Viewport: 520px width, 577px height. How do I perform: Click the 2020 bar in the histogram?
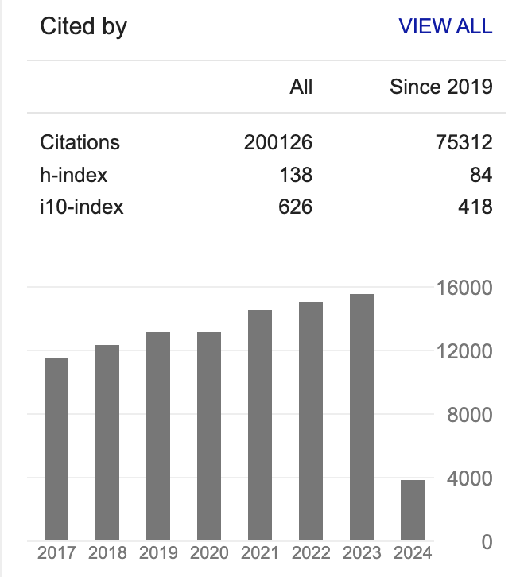[209, 436]
